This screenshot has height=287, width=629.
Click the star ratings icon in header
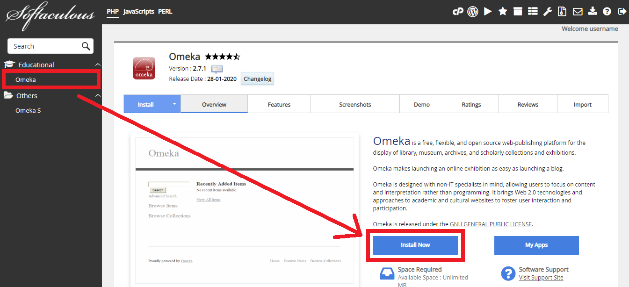pos(503,12)
